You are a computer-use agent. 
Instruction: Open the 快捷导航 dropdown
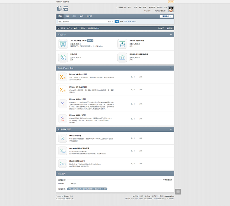click(x=166, y=16)
